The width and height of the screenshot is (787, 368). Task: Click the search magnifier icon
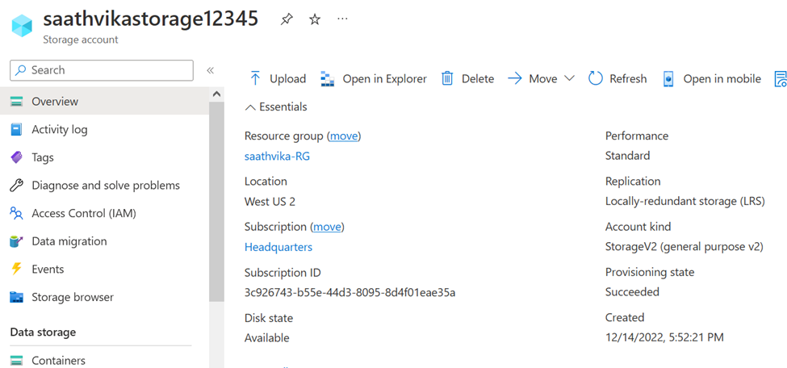click(x=20, y=70)
